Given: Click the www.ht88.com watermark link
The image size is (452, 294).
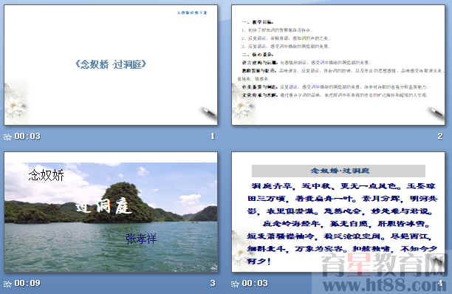Looking at the screenshot, I should coord(385,286).
